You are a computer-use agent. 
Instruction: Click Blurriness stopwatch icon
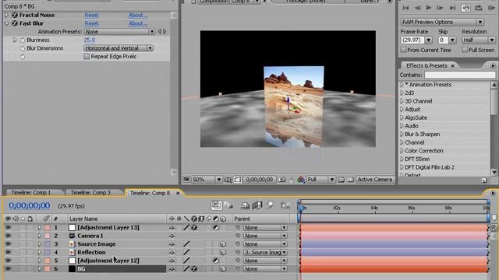coord(23,40)
